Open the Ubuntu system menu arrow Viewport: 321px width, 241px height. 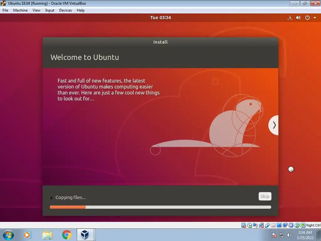(x=315, y=18)
